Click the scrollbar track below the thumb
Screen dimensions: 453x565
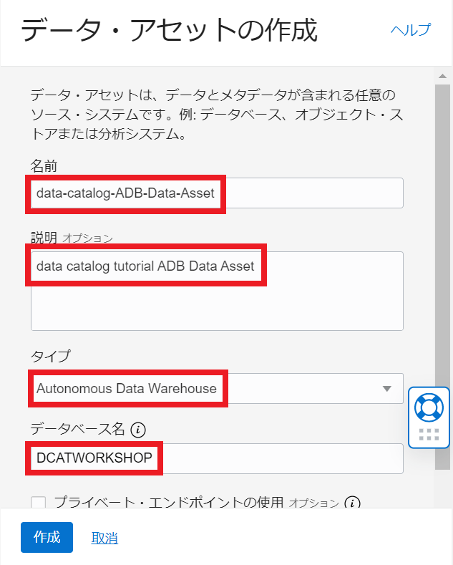(443, 487)
